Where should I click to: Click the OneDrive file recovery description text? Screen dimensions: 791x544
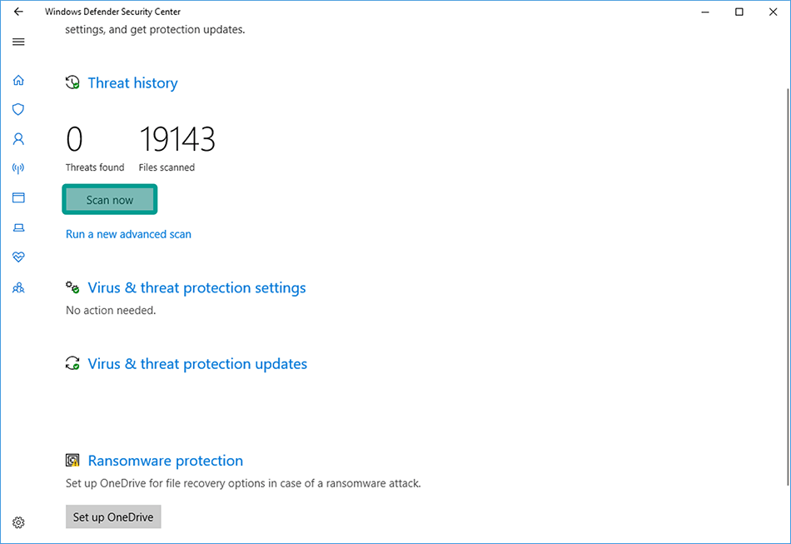[x=243, y=483]
